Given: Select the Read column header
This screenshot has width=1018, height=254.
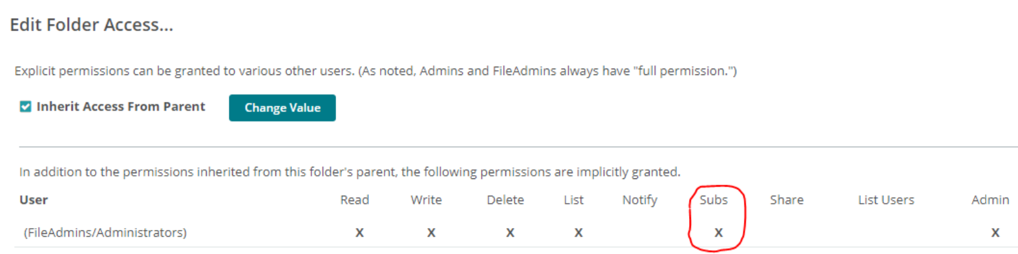Looking at the screenshot, I should click(x=355, y=200).
